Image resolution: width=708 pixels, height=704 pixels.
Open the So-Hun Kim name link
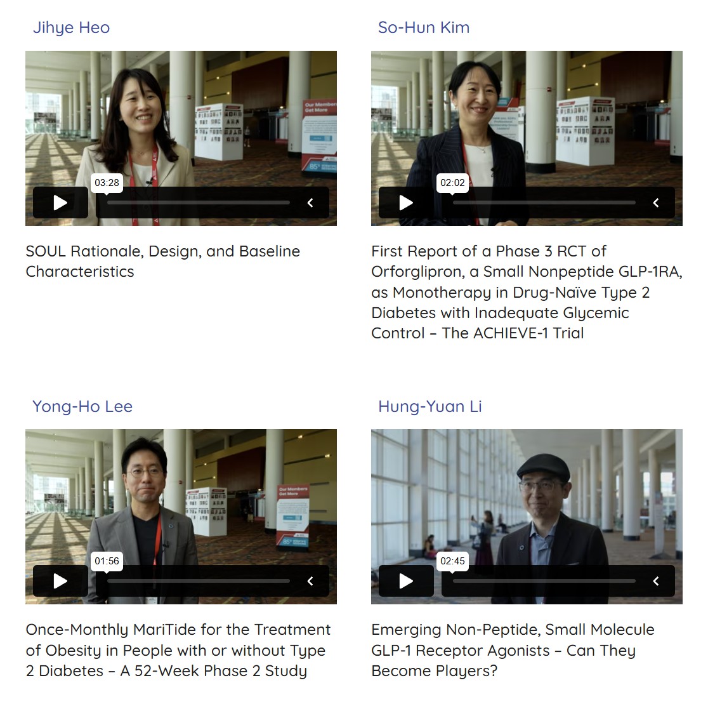[x=424, y=27]
